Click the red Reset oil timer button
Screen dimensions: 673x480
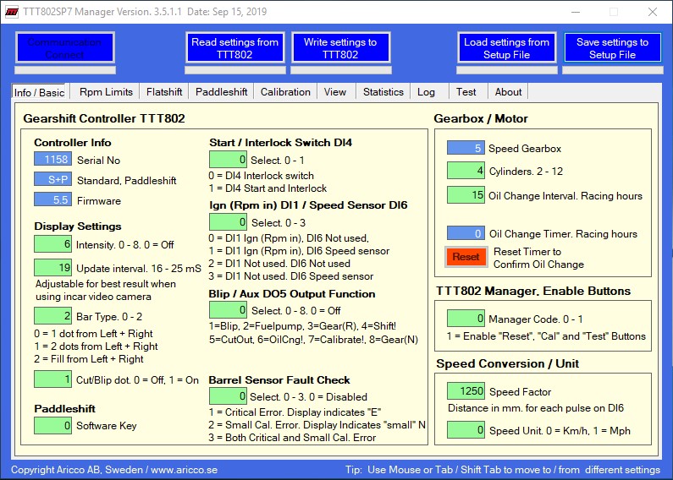tap(466, 257)
